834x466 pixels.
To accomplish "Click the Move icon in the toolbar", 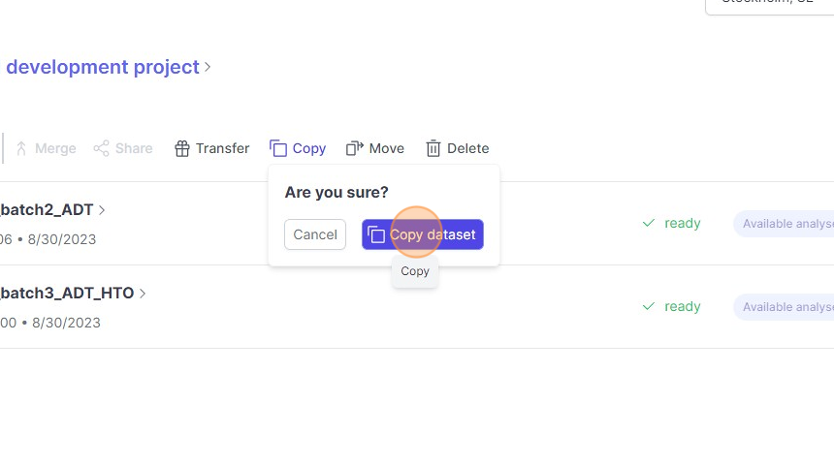I will [x=354, y=148].
